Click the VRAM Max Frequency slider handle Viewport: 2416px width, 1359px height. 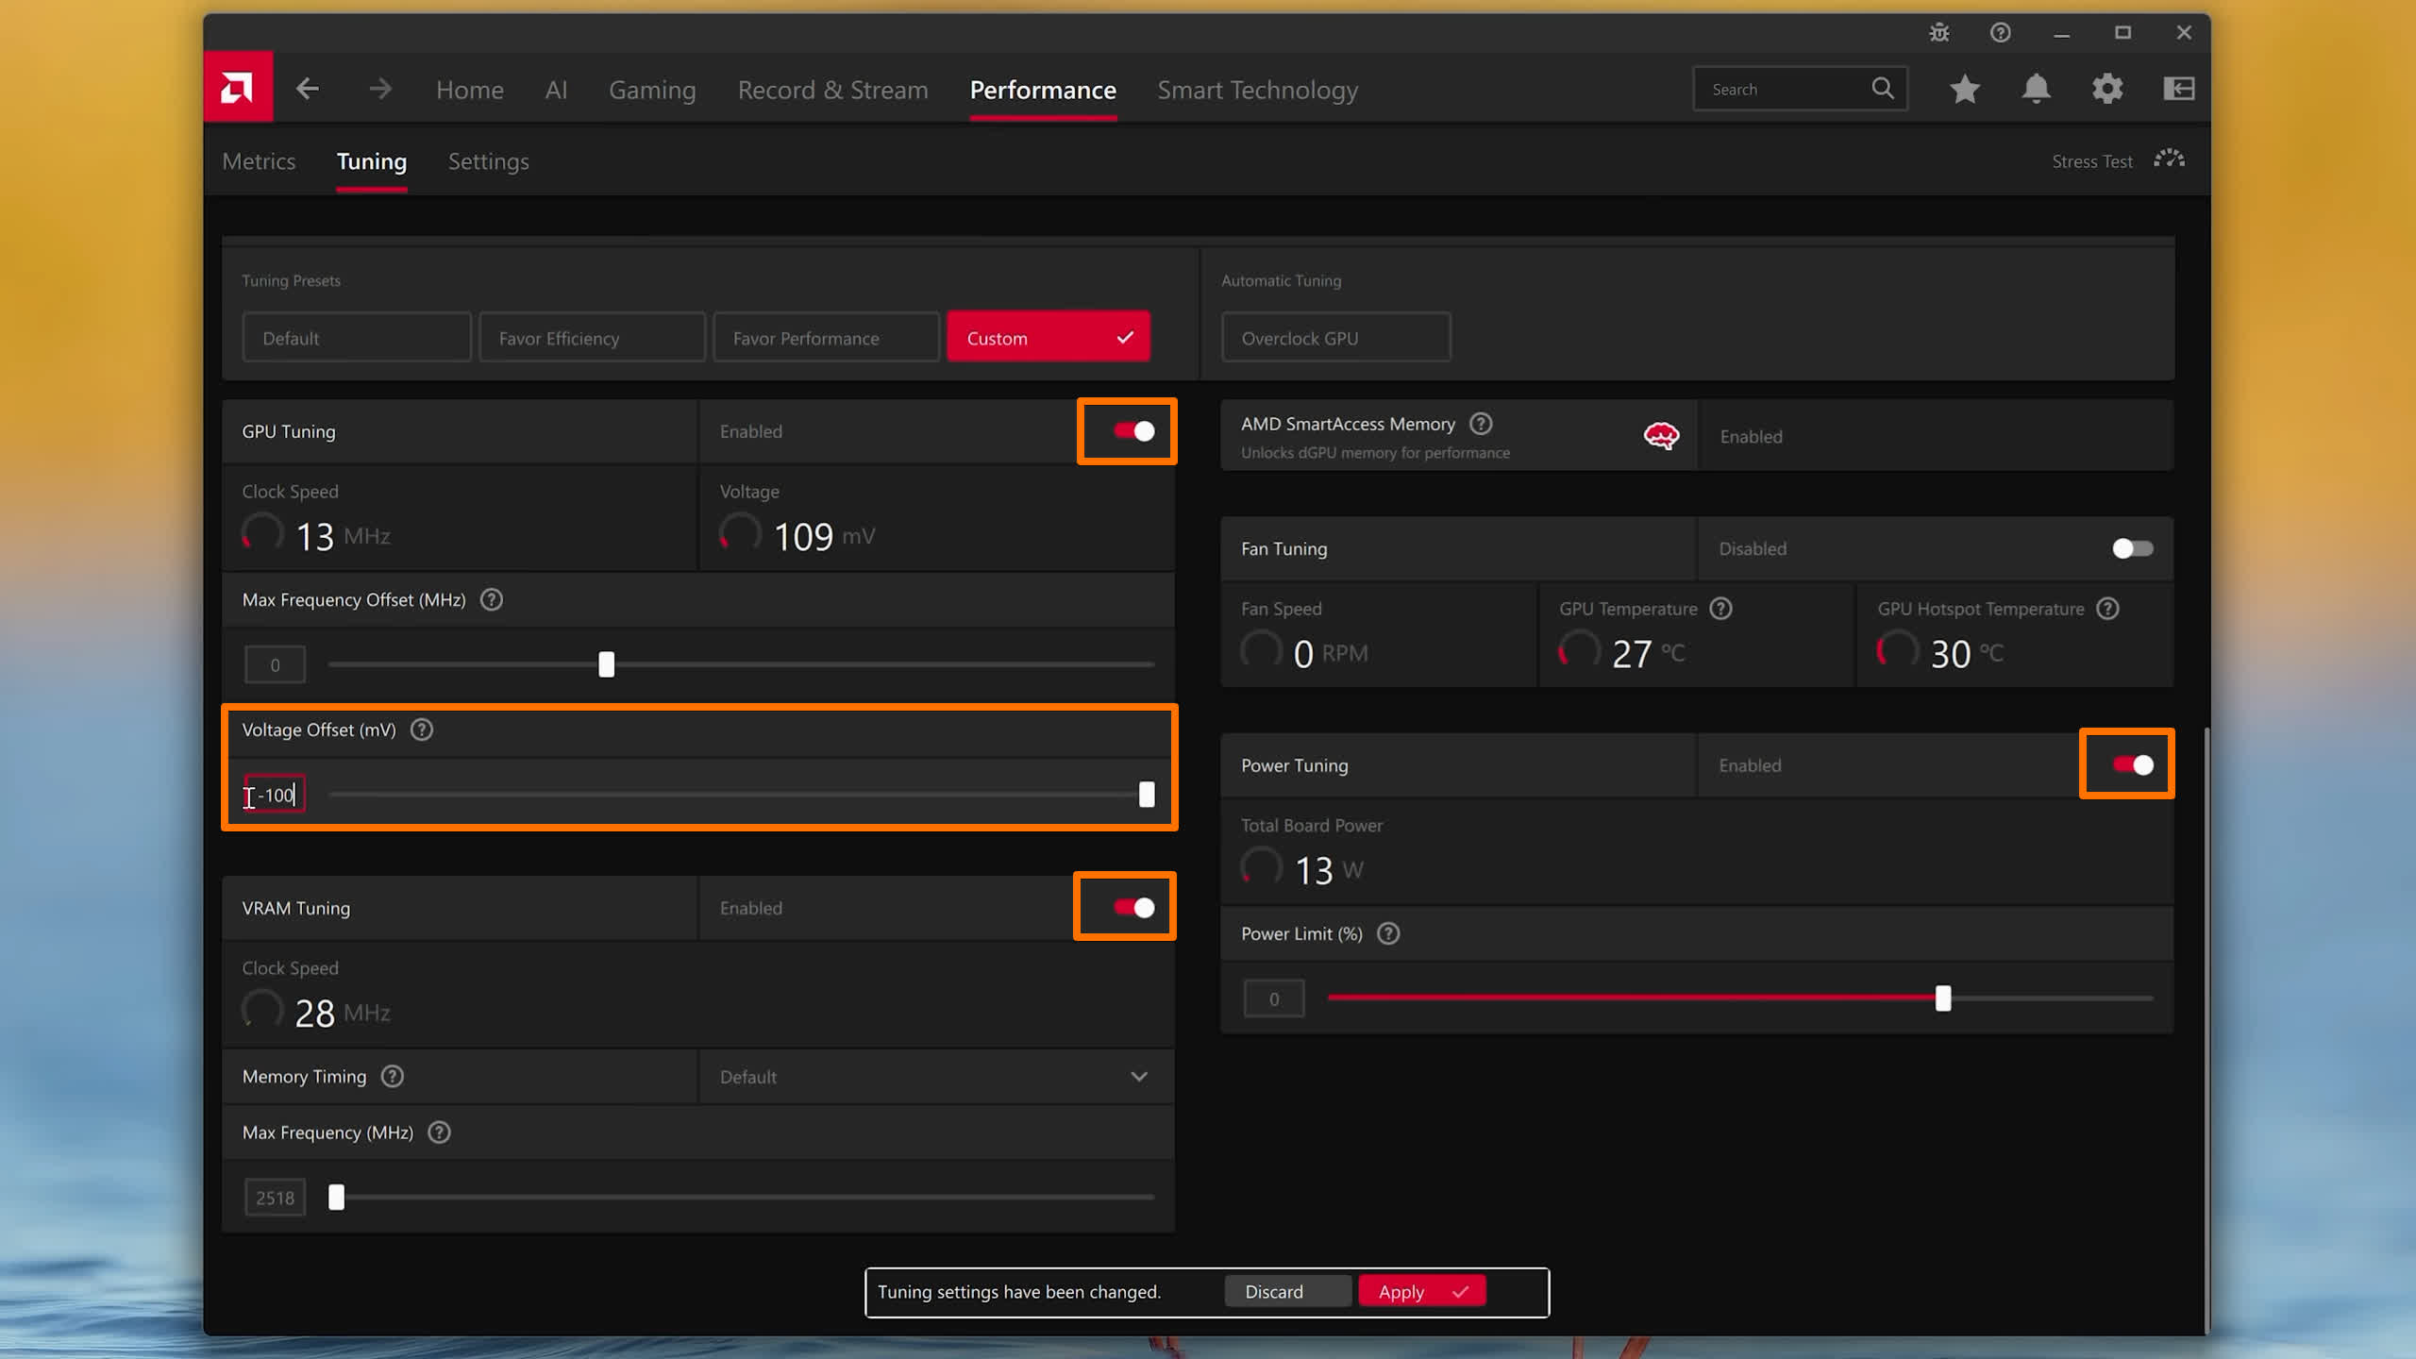point(336,1198)
